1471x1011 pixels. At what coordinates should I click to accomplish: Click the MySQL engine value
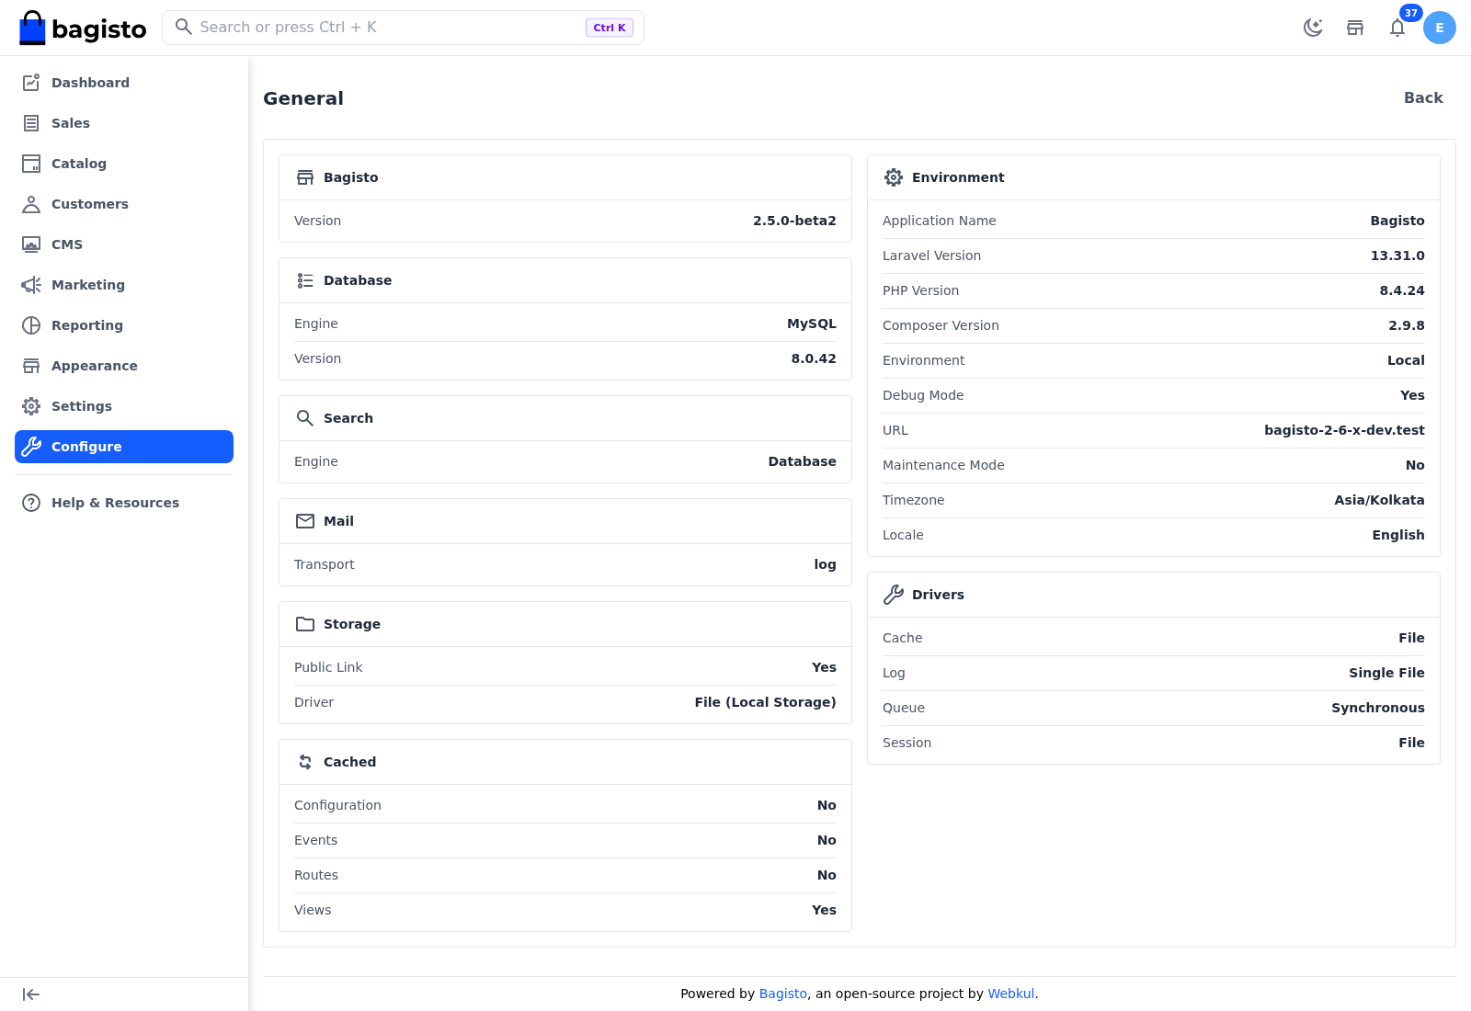pyautogui.click(x=812, y=324)
